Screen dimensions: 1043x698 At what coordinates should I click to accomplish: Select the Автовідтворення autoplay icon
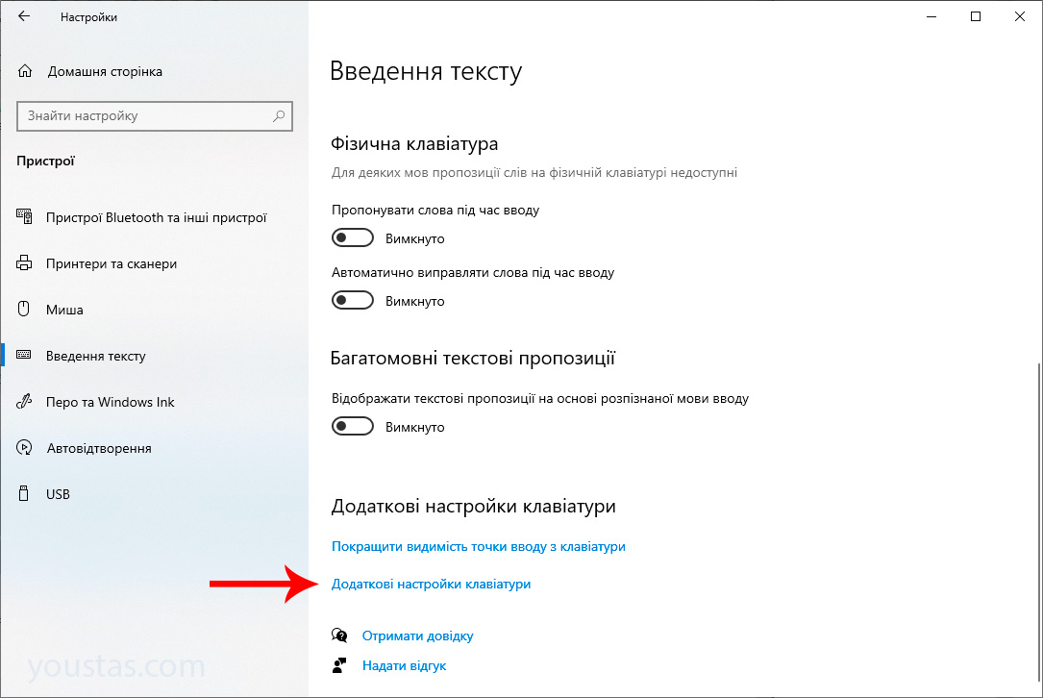click(24, 448)
